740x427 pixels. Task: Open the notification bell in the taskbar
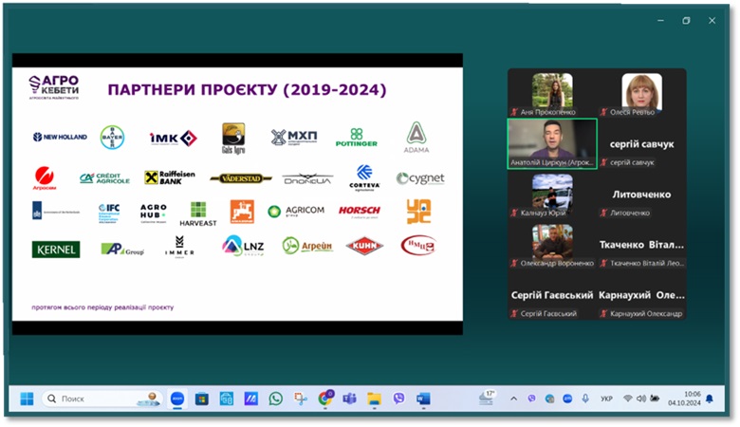coord(710,399)
